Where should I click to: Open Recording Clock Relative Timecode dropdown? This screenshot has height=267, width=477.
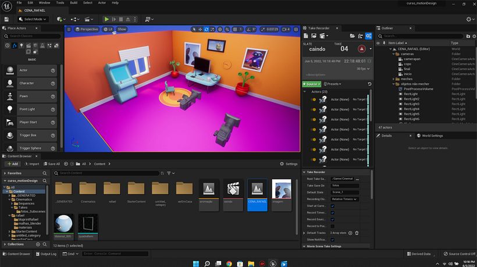(345, 199)
